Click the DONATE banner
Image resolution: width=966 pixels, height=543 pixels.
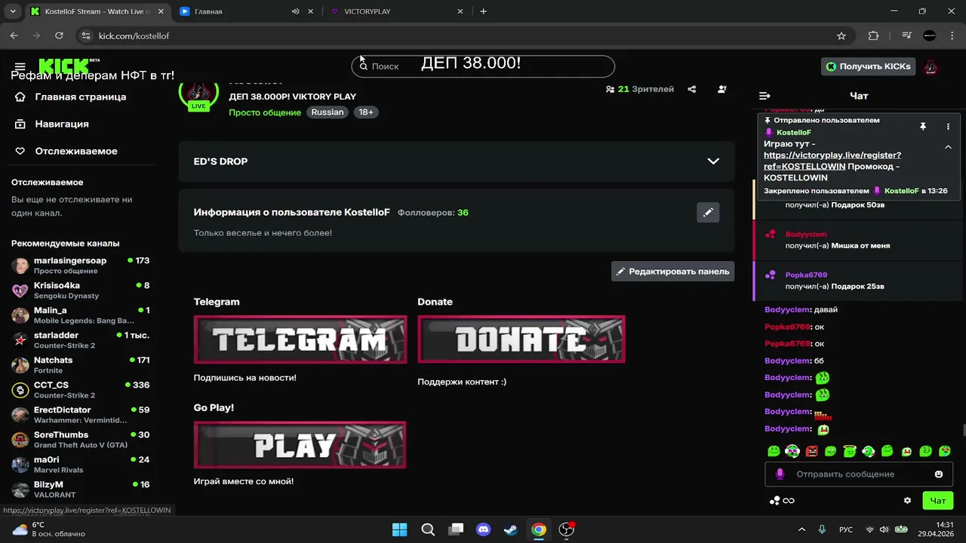[521, 339]
